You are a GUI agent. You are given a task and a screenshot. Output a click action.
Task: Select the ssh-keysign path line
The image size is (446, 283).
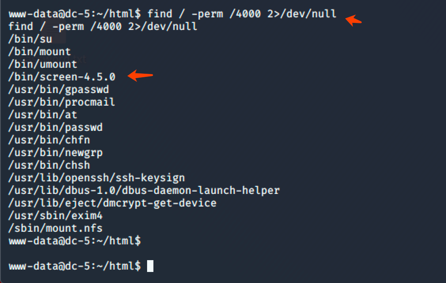pyautogui.click(x=96, y=178)
